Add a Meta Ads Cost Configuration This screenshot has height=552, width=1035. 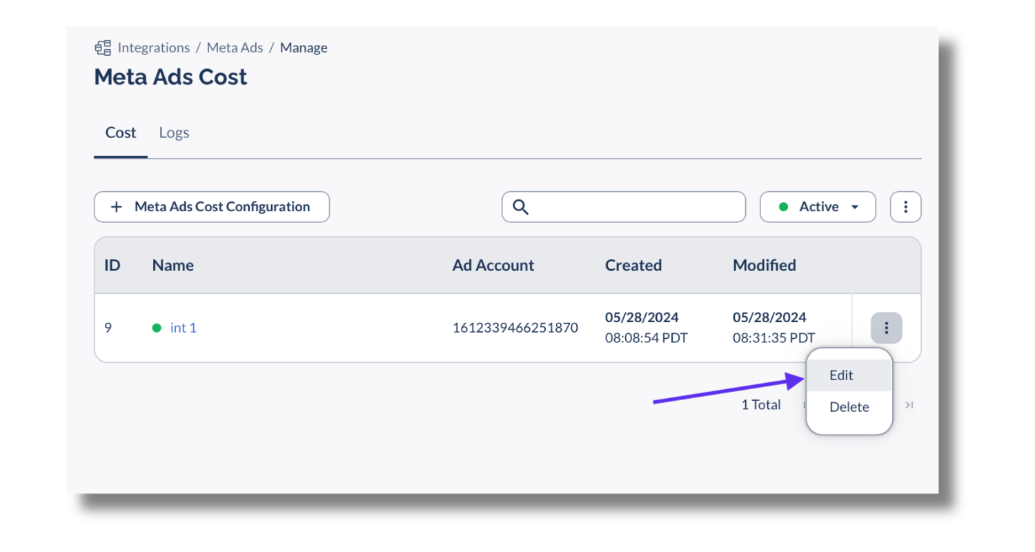[212, 207]
